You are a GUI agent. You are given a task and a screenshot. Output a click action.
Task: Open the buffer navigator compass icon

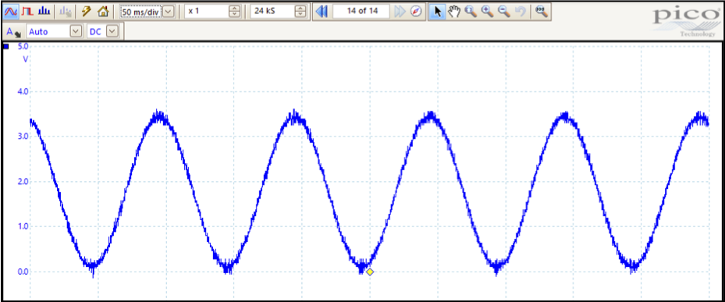pos(416,11)
